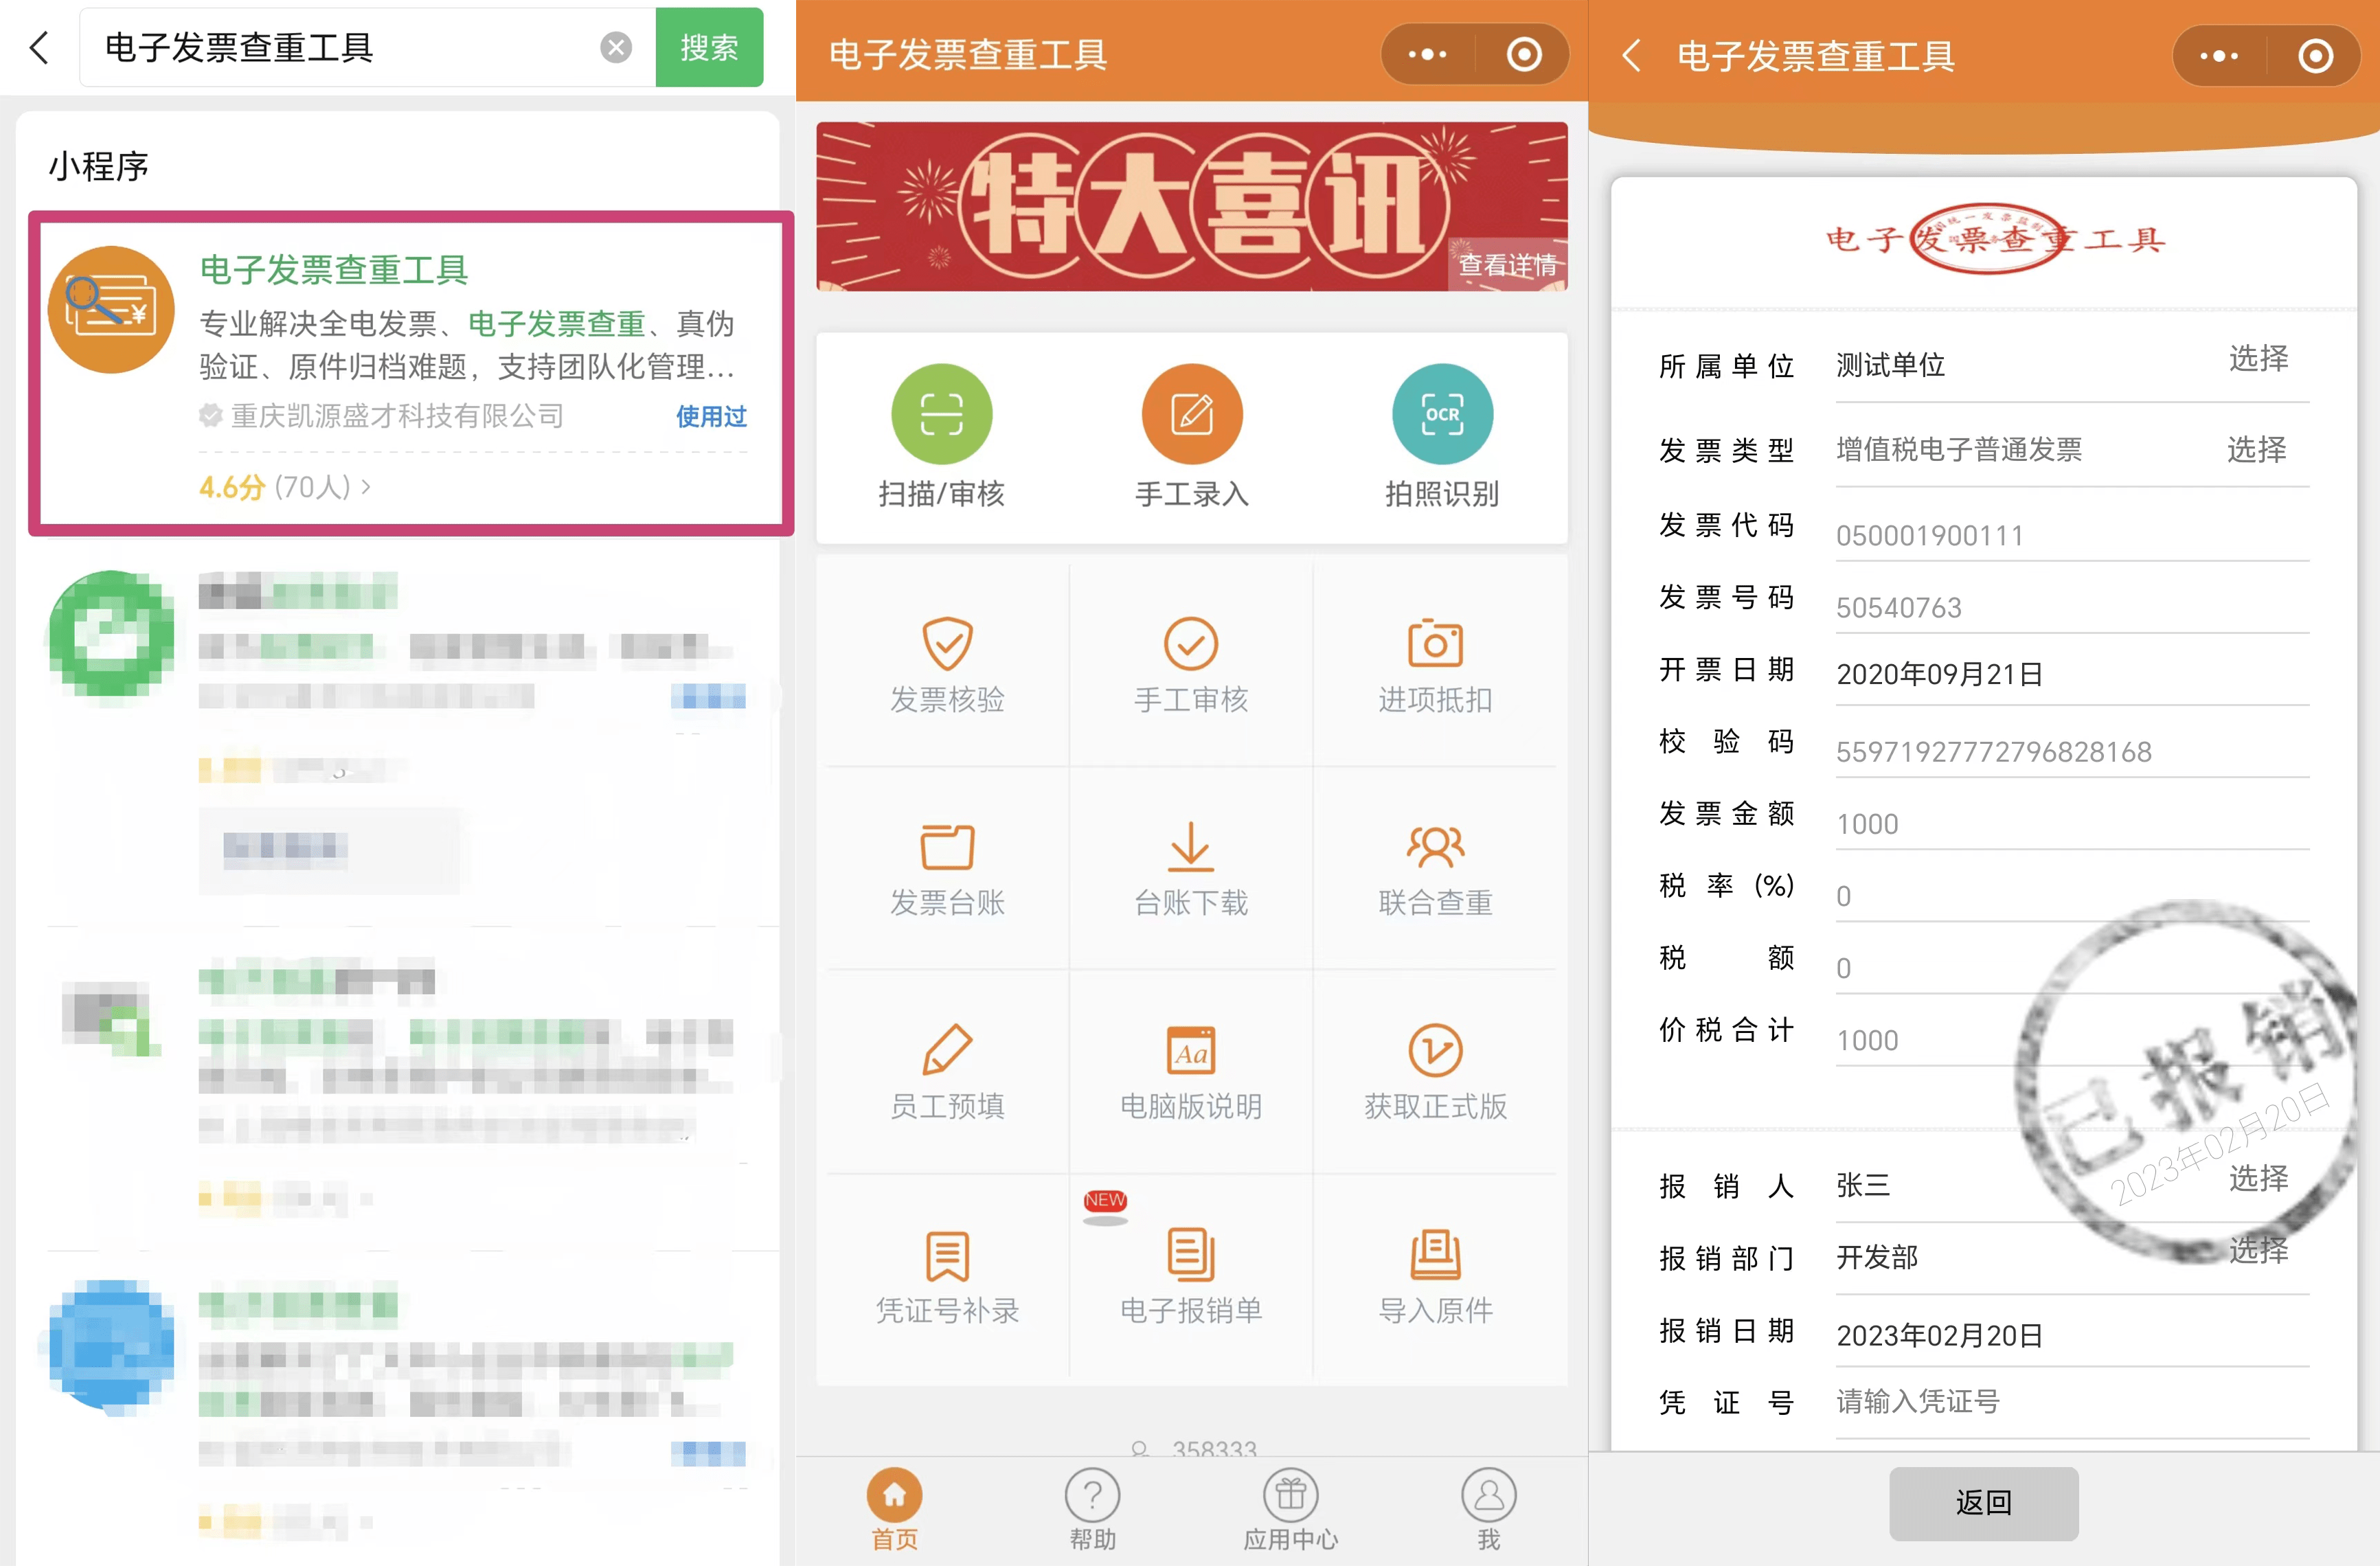Screen dimensions: 2380x1566
Task: Click the 校验码 field value
Action: [x=2072, y=751]
